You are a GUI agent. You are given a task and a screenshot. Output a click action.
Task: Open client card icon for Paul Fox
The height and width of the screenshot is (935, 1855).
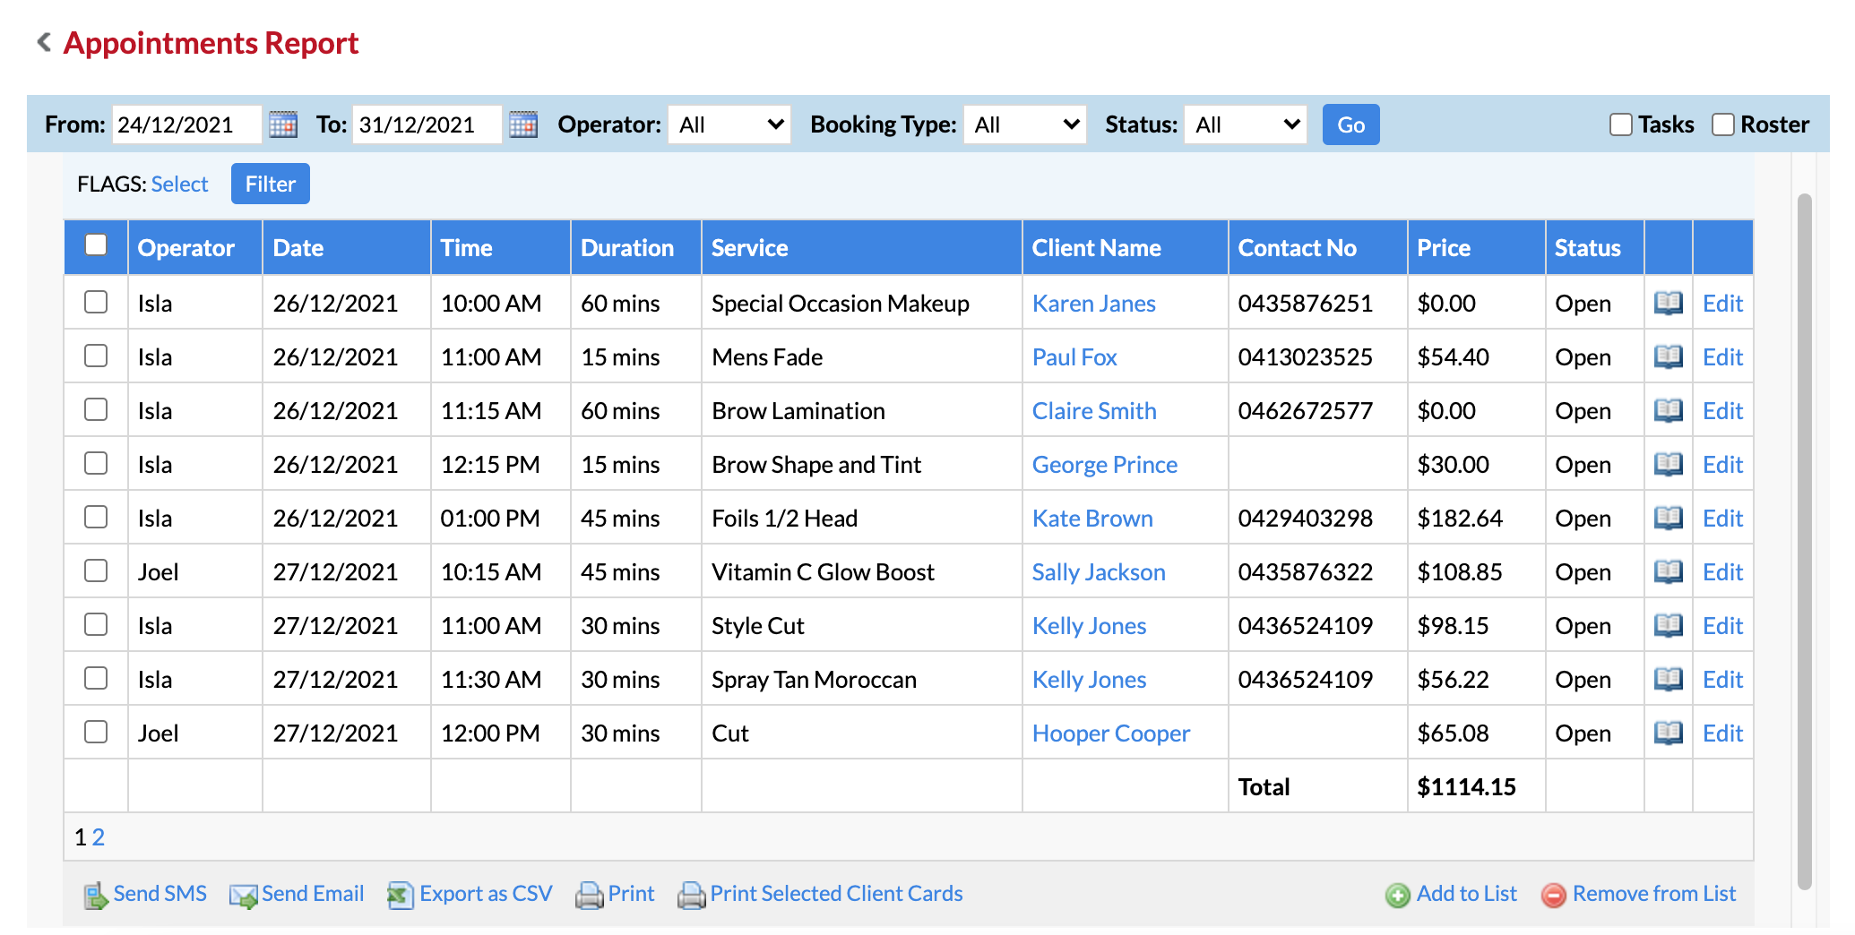click(x=1668, y=356)
